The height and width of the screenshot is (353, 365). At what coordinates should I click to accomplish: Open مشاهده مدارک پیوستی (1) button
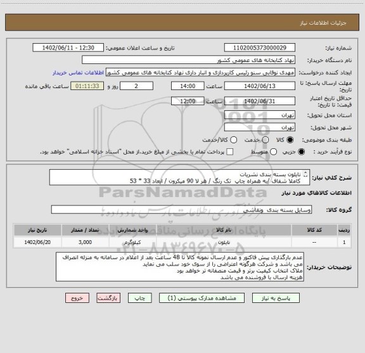[202, 298]
